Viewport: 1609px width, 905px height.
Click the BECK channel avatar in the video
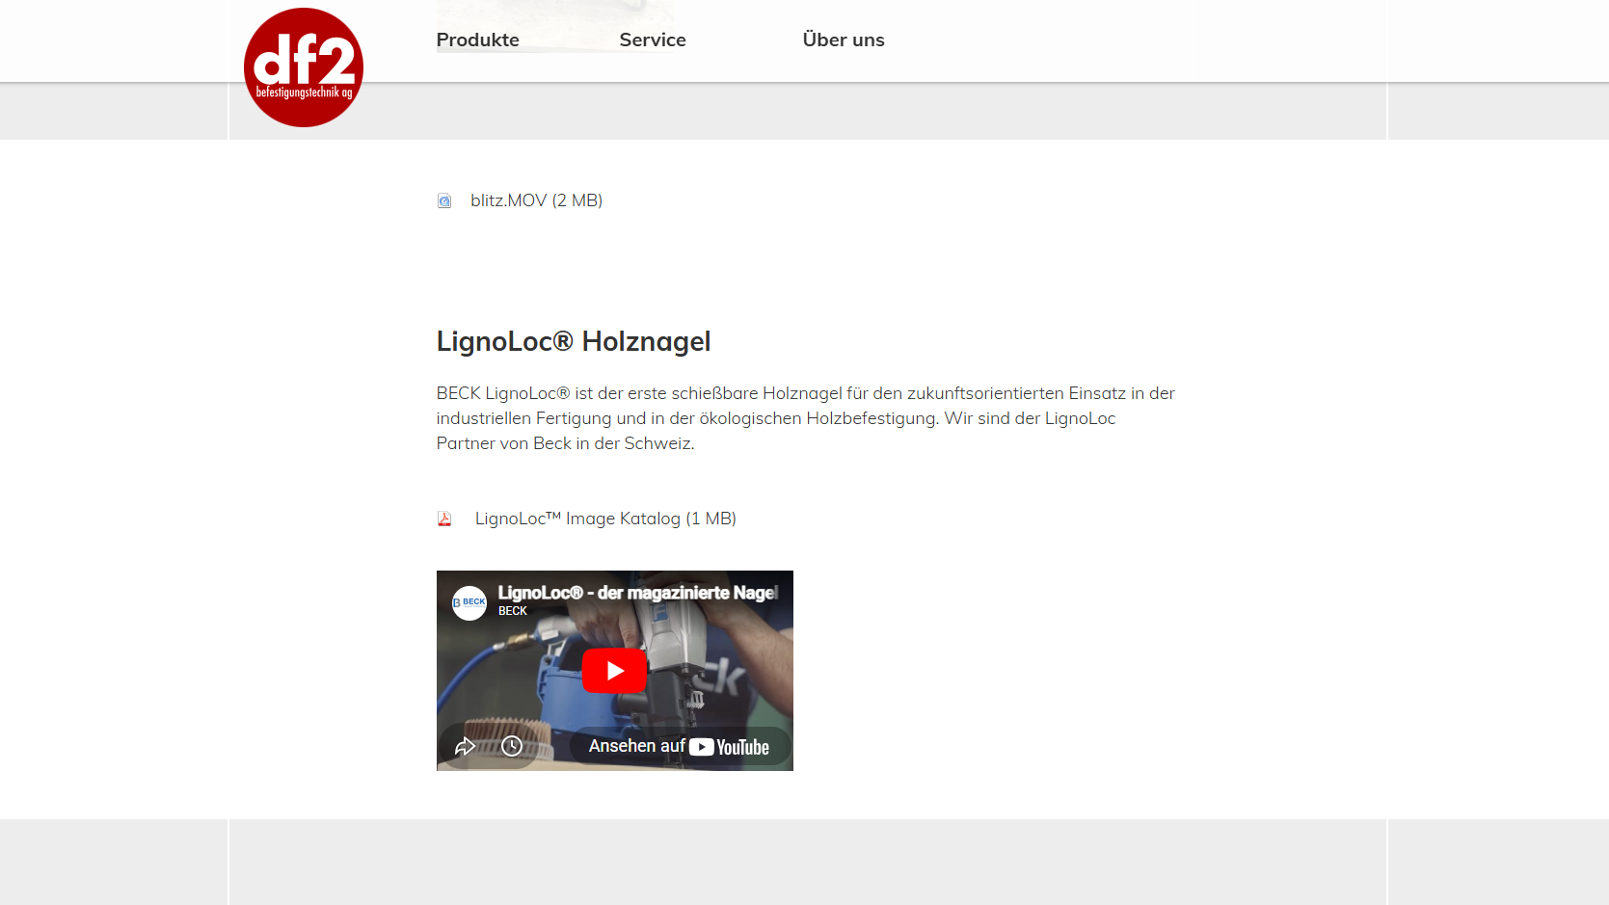(469, 603)
